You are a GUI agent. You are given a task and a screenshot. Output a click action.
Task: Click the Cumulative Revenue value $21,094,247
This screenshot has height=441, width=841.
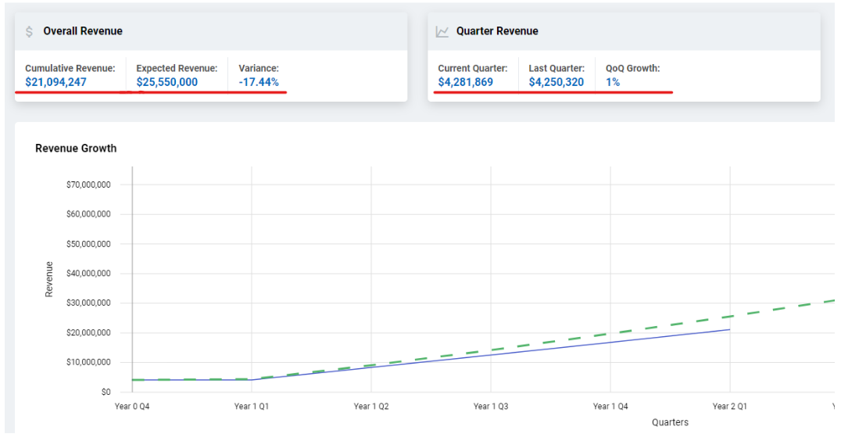55,82
